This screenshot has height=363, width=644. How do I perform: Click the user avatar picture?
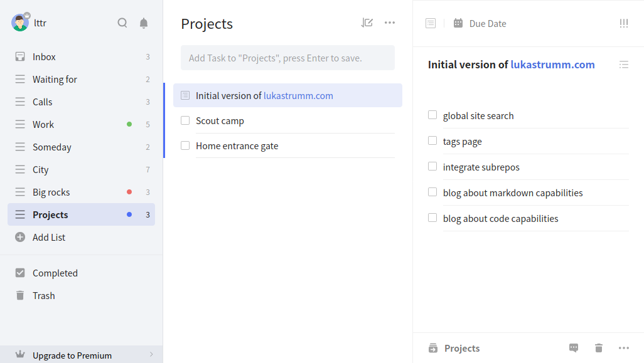[19, 23]
